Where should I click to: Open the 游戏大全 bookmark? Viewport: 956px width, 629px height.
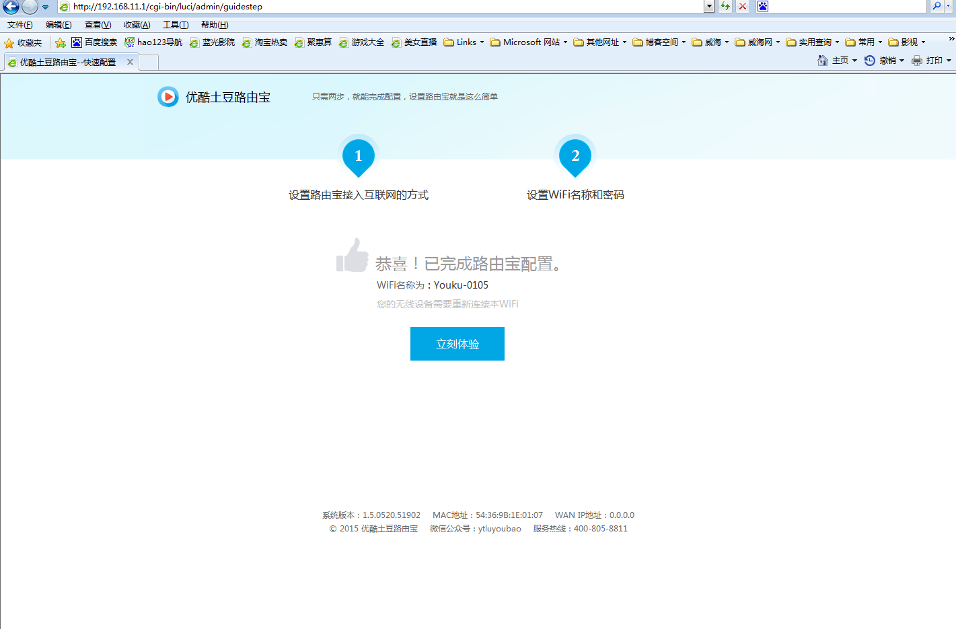[361, 42]
